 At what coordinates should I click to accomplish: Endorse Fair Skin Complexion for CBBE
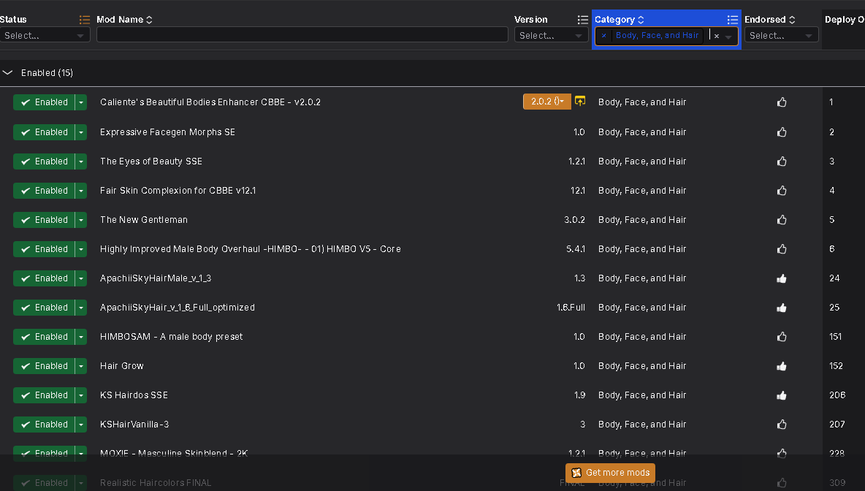pos(781,190)
